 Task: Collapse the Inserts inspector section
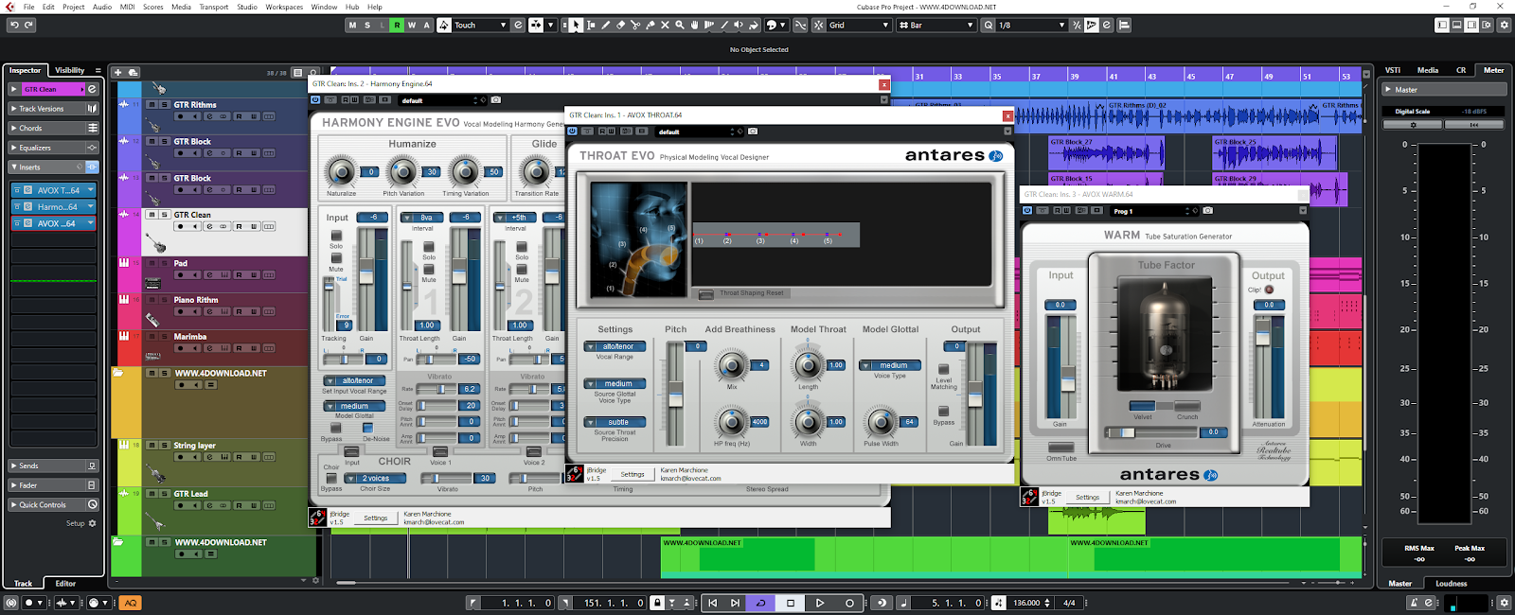click(53, 167)
